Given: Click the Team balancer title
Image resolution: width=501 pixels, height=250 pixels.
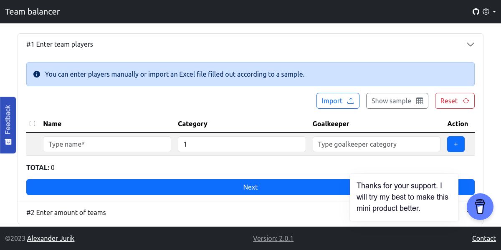Looking at the screenshot, I should point(33,12).
